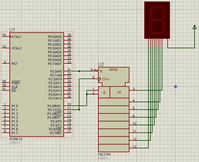The width and height of the screenshot is (199, 162).
Task: Click the P3.1/TXD pin label
Action: [x=55, y=110]
